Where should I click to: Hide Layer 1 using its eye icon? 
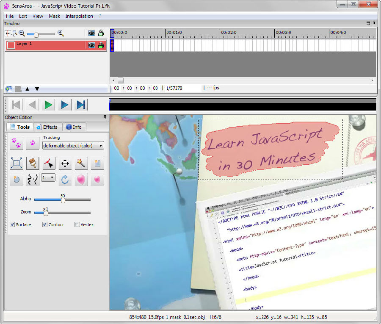[91, 45]
